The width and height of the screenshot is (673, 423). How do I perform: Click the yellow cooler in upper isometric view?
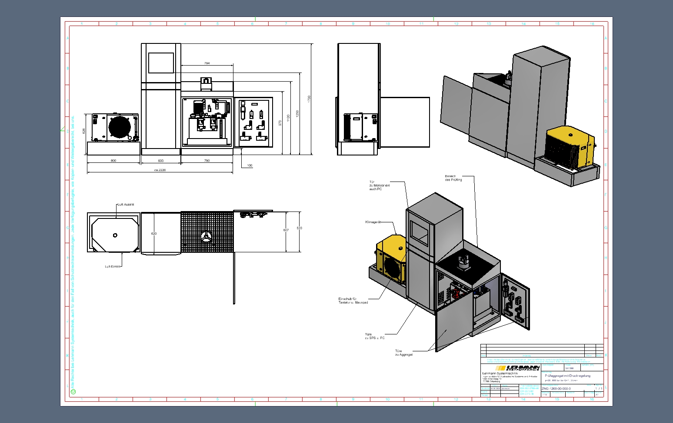point(570,147)
